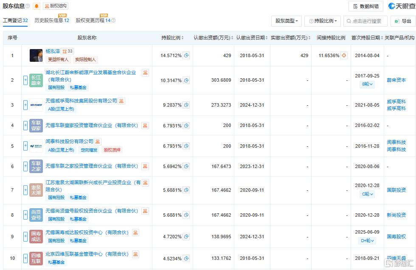This screenshot has width=416, height=270.
Task: Click pie chart icon next to 4.5234%
Action: 186,259
